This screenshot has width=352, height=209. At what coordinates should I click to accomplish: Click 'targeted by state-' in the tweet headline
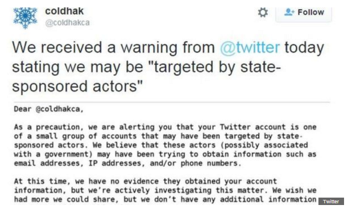214,67
